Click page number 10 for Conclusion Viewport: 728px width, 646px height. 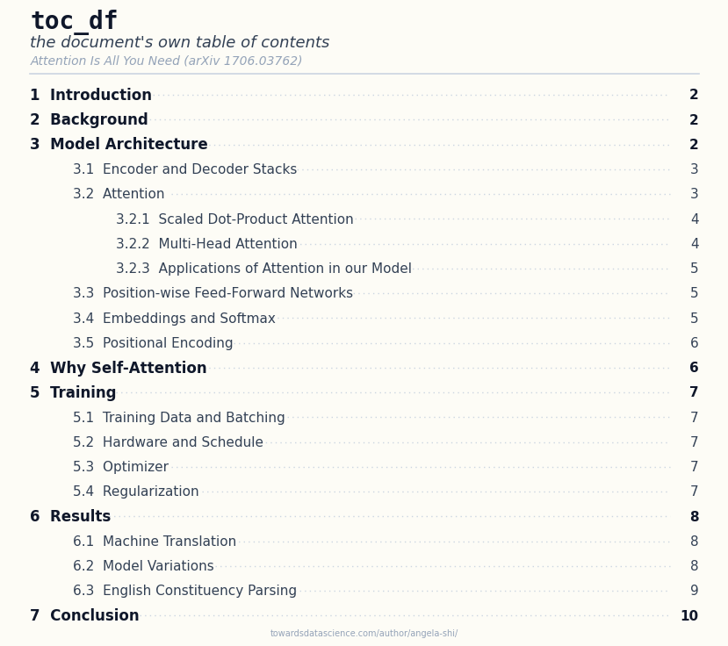tap(689, 615)
